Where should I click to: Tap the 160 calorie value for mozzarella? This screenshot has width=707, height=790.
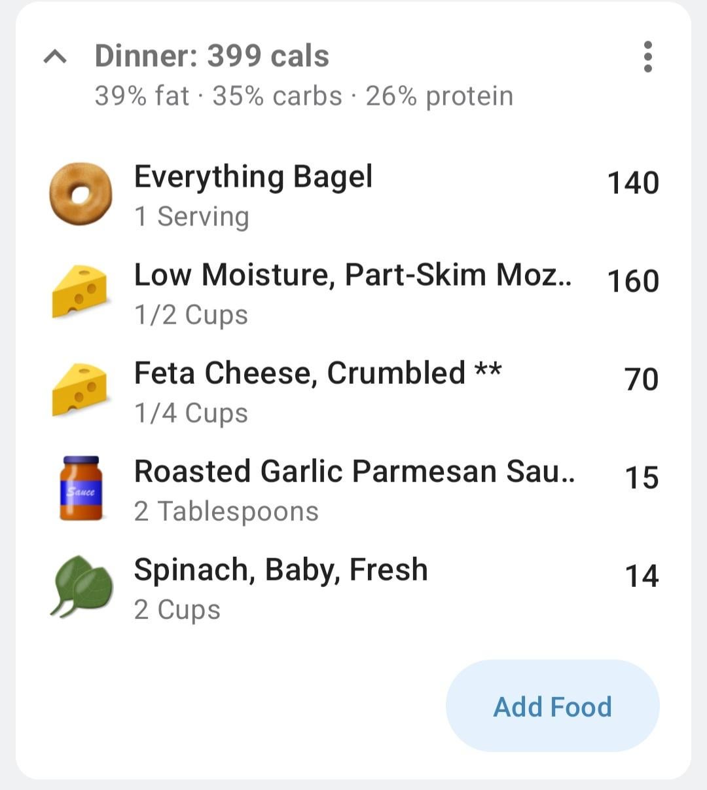(x=632, y=282)
